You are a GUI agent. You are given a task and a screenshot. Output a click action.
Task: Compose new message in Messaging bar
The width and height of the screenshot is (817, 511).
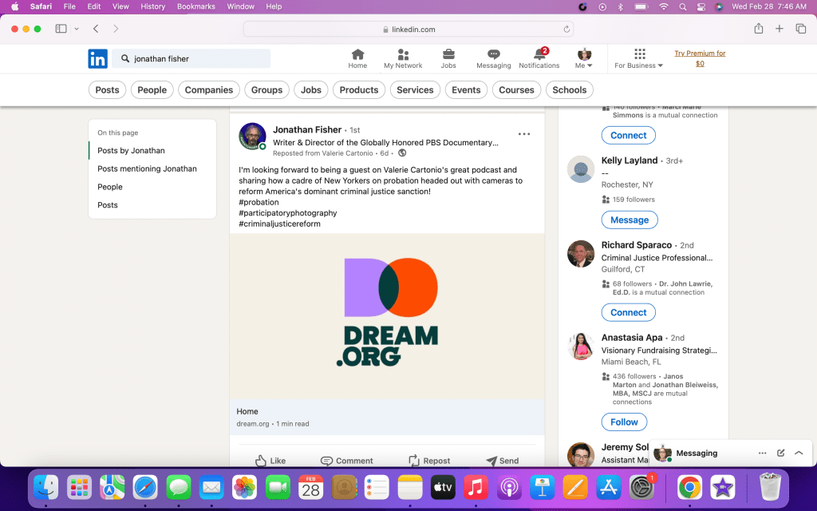[x=780, y=453]
